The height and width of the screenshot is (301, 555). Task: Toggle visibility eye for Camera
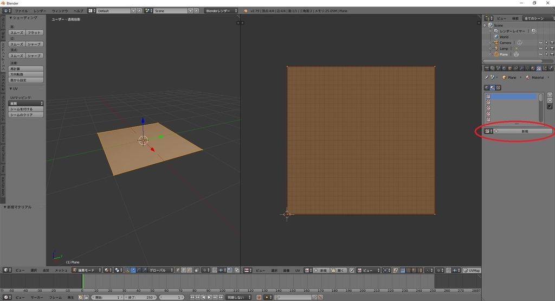click(x=540, y=43)
